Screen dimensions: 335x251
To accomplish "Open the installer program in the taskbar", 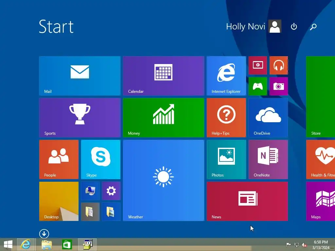I will 87,244.
